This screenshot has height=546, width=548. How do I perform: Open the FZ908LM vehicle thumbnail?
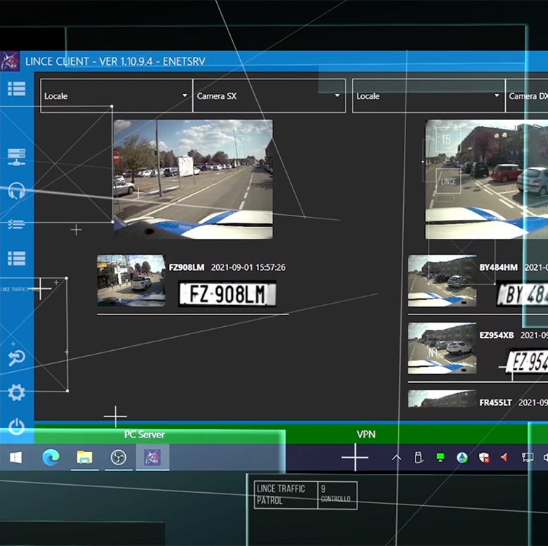(x=131, y=281)
